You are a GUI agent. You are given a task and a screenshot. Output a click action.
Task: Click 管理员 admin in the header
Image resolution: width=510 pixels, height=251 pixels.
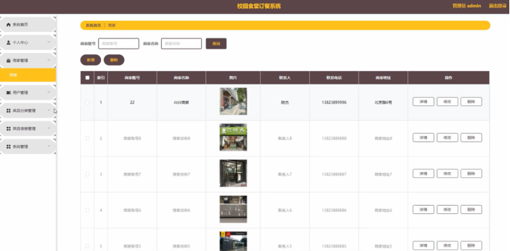(x=467, y=6)
